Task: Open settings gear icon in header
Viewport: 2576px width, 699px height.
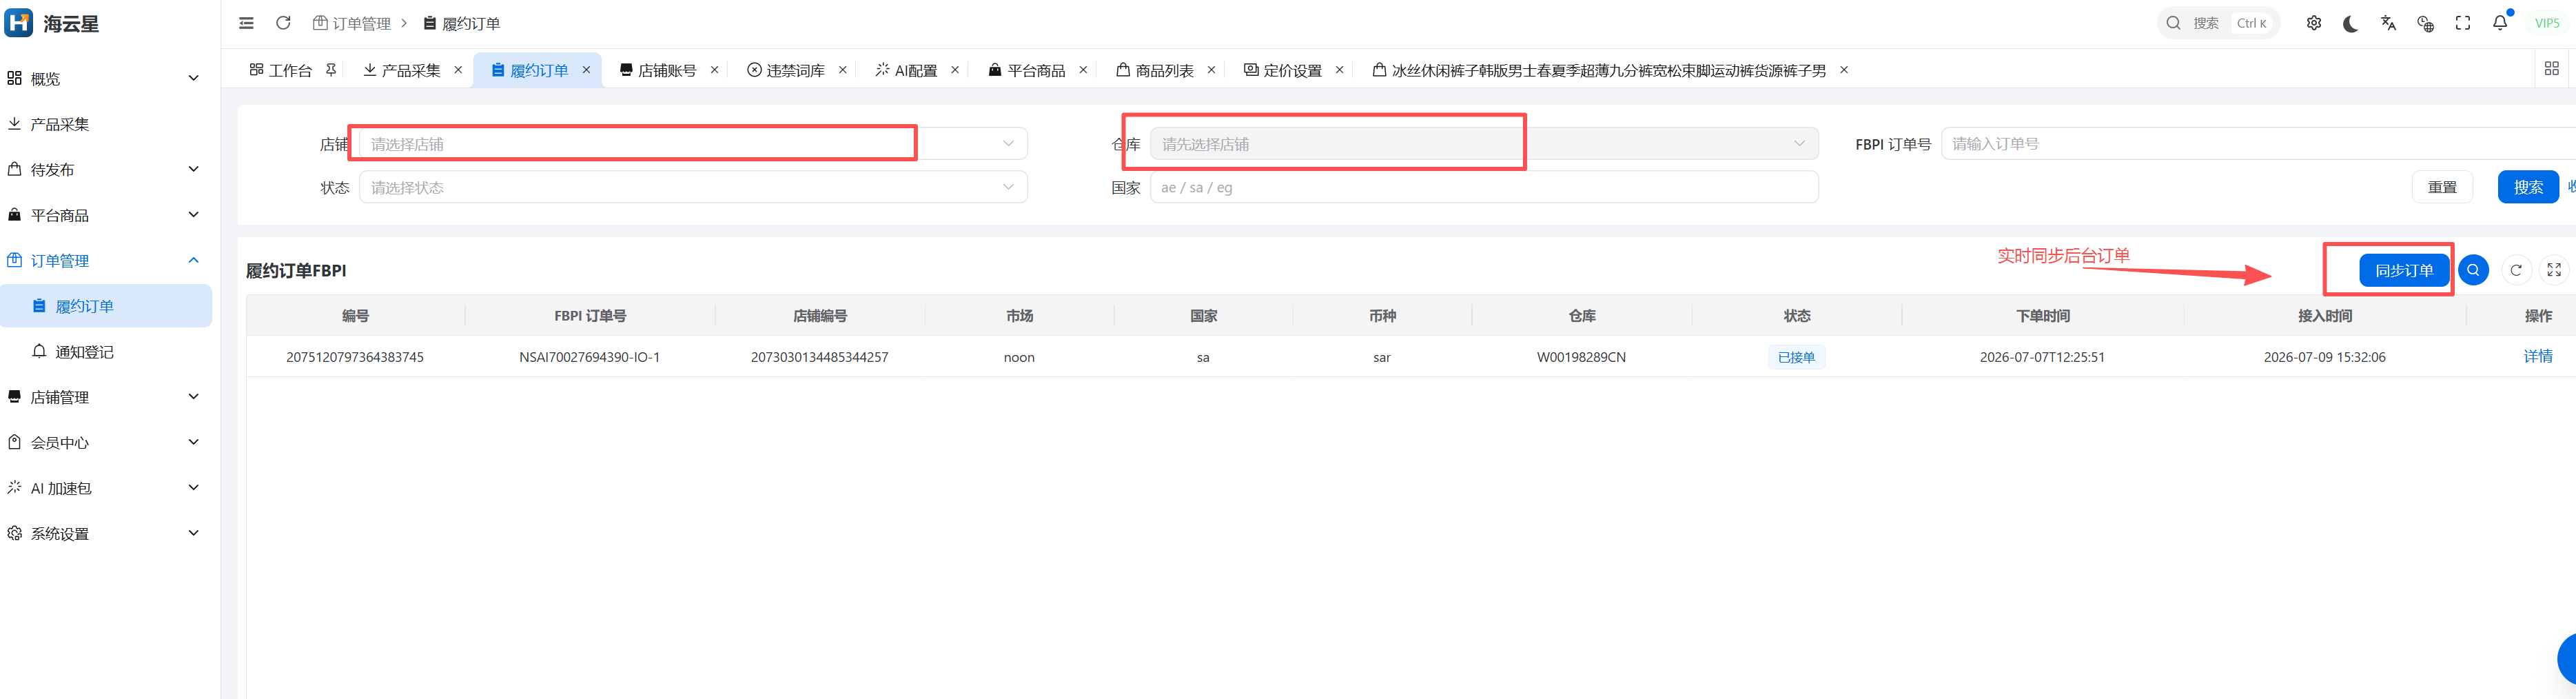Action: [2314, 23]
